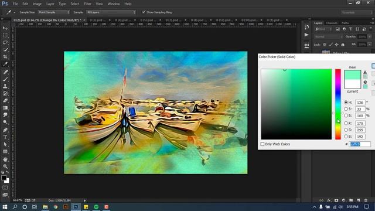Select the Rectangle shape tool

pos(5,152)
